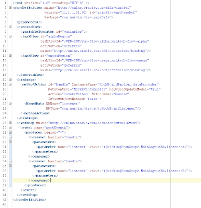
Task: Click the underlined name="mockEventA" attribute
Action: click(51, 128)
